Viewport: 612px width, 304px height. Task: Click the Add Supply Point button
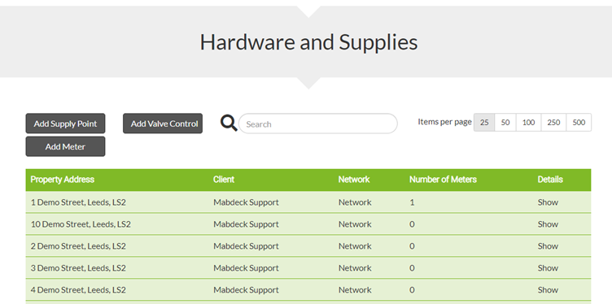[65, 124]
